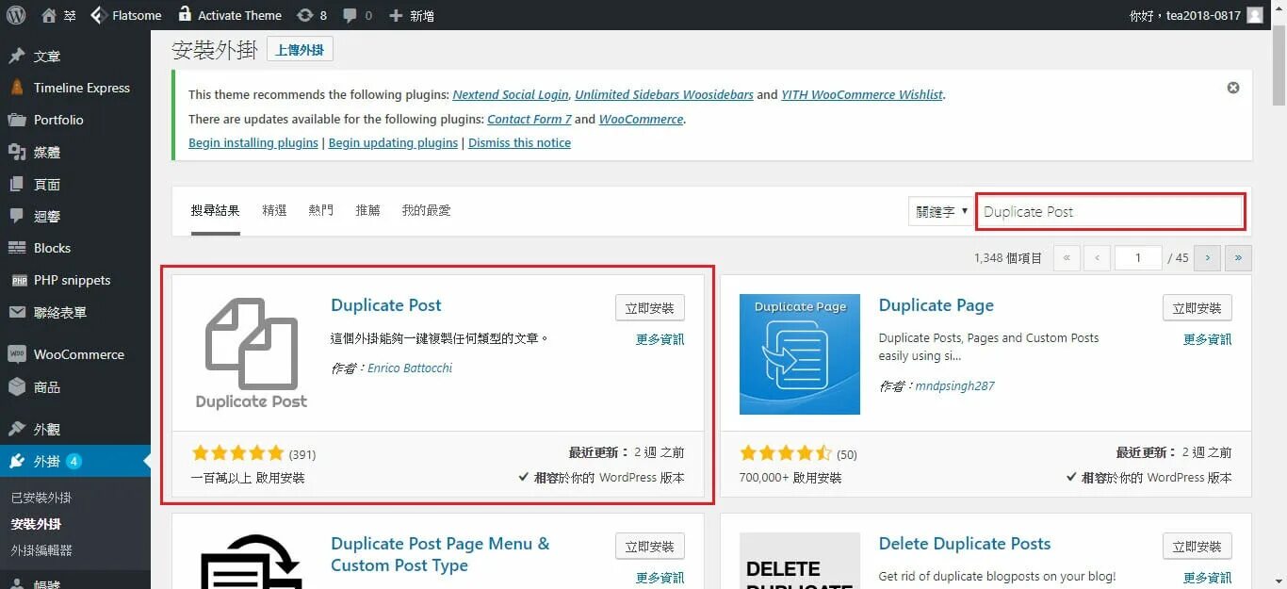Open 更多資訊 for Duplicate Post
This screenshot has height=589, width=1287.
(x=660, y=339)
